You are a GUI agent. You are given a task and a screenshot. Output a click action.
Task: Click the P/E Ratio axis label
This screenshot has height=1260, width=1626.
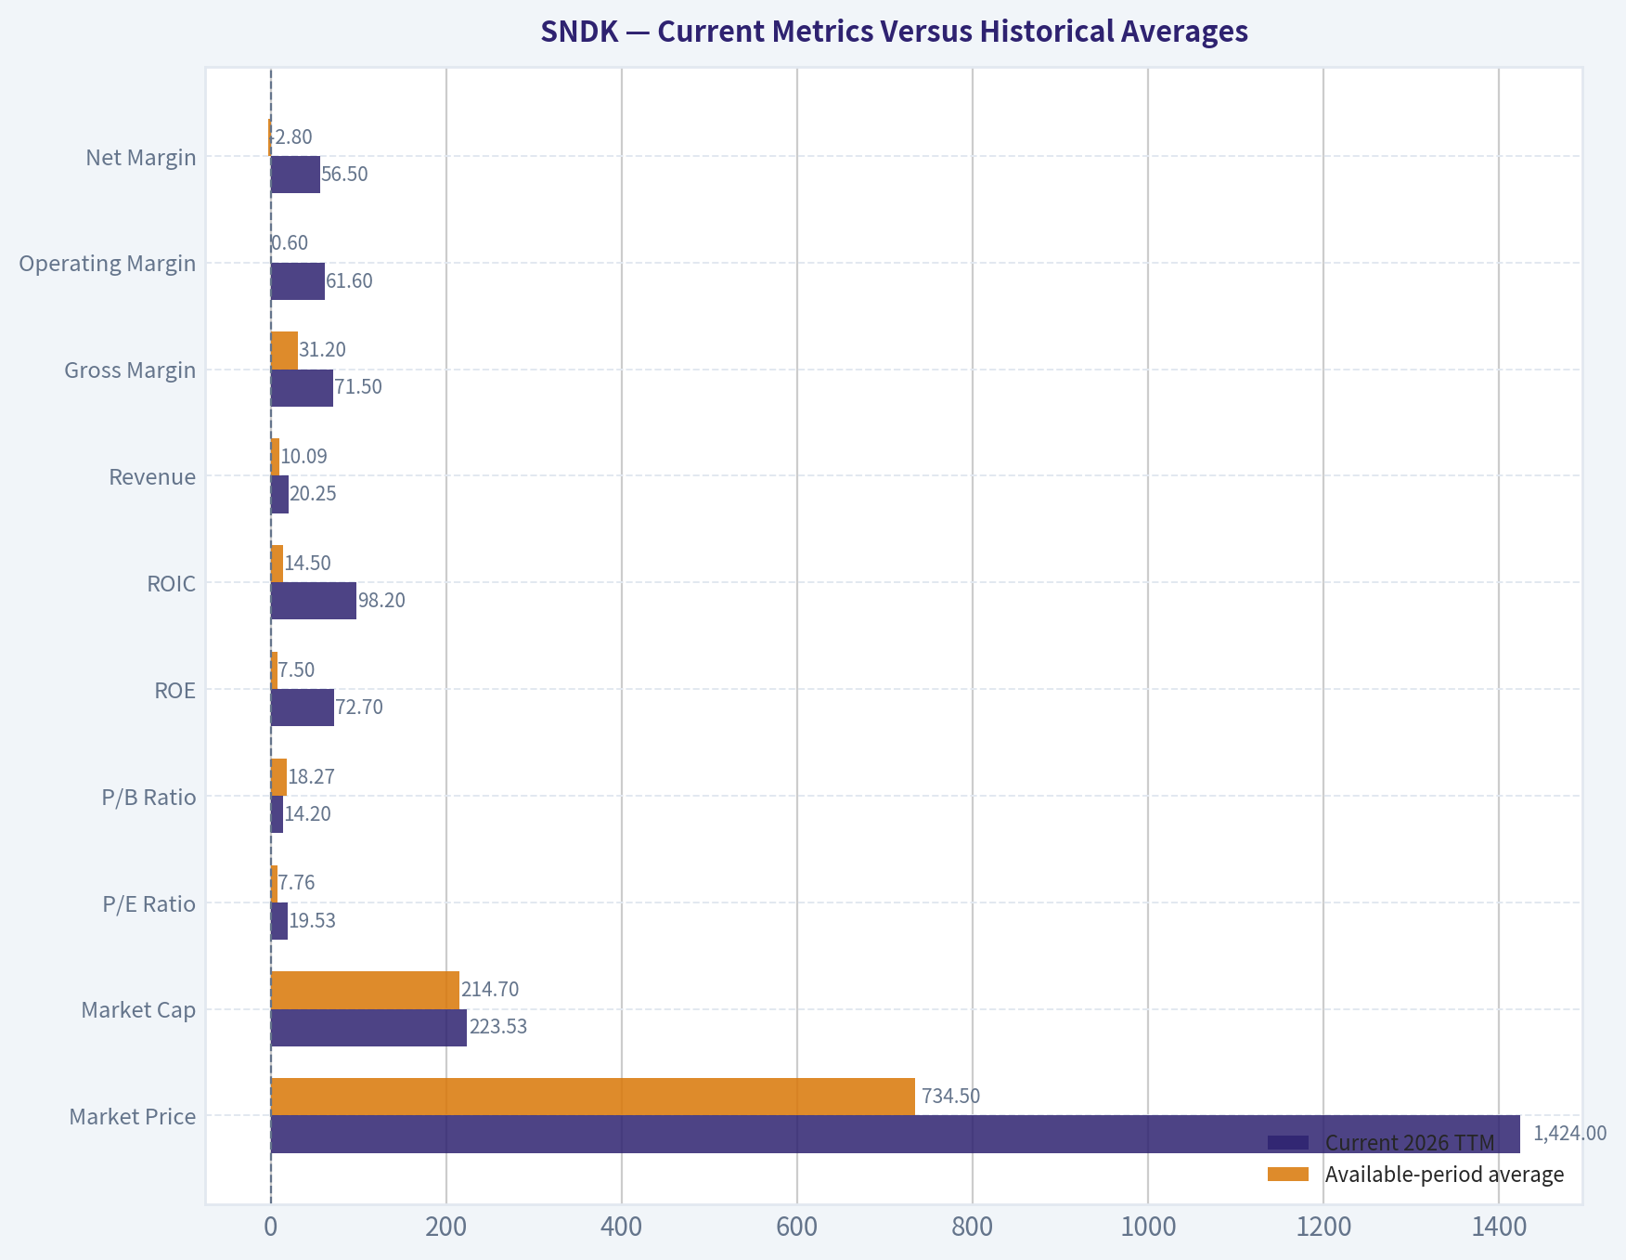[149, 903]
